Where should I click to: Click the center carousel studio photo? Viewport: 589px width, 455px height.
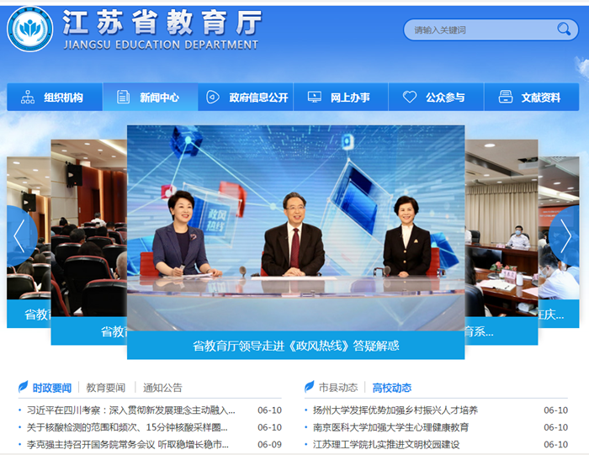295,227
